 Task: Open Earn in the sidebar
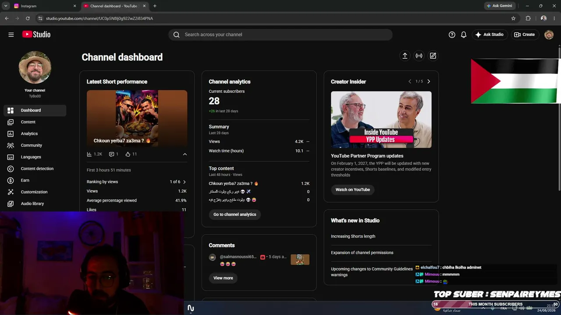click(x=35, y=180)
